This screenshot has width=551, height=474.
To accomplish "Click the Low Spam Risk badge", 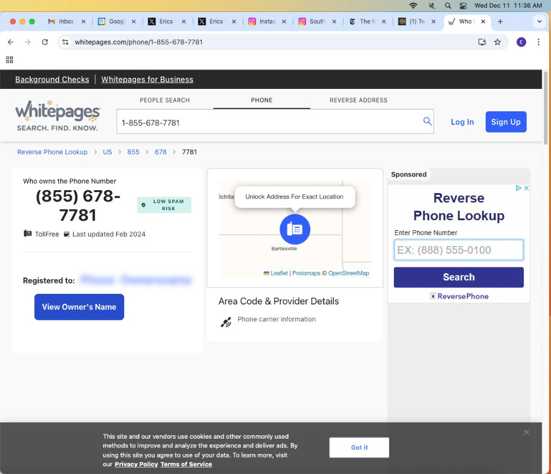I will coord(164,205).
